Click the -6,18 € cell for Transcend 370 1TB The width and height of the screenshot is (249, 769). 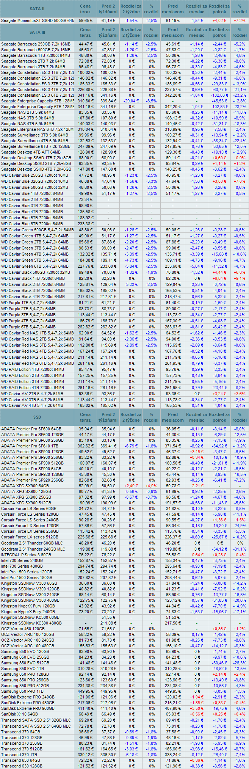pos(131,755)
